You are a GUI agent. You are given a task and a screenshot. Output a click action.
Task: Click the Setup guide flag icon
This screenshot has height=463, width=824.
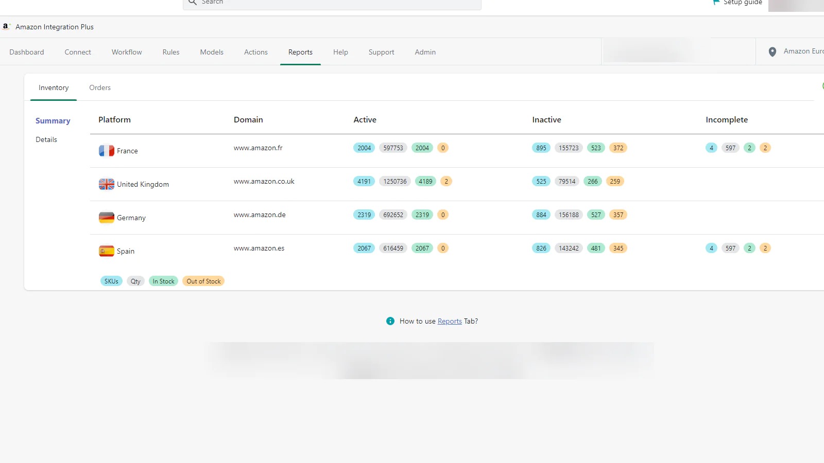click(716, 2)
